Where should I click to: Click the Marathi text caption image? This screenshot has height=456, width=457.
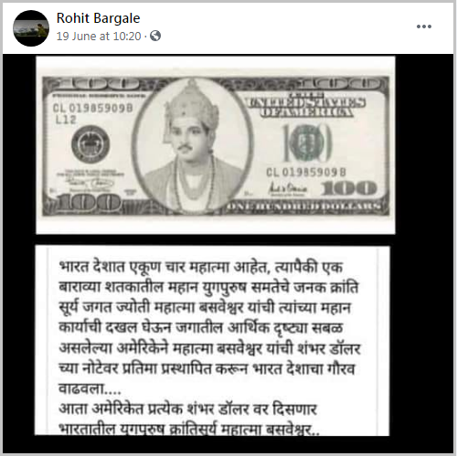click(x=212, y=340)
